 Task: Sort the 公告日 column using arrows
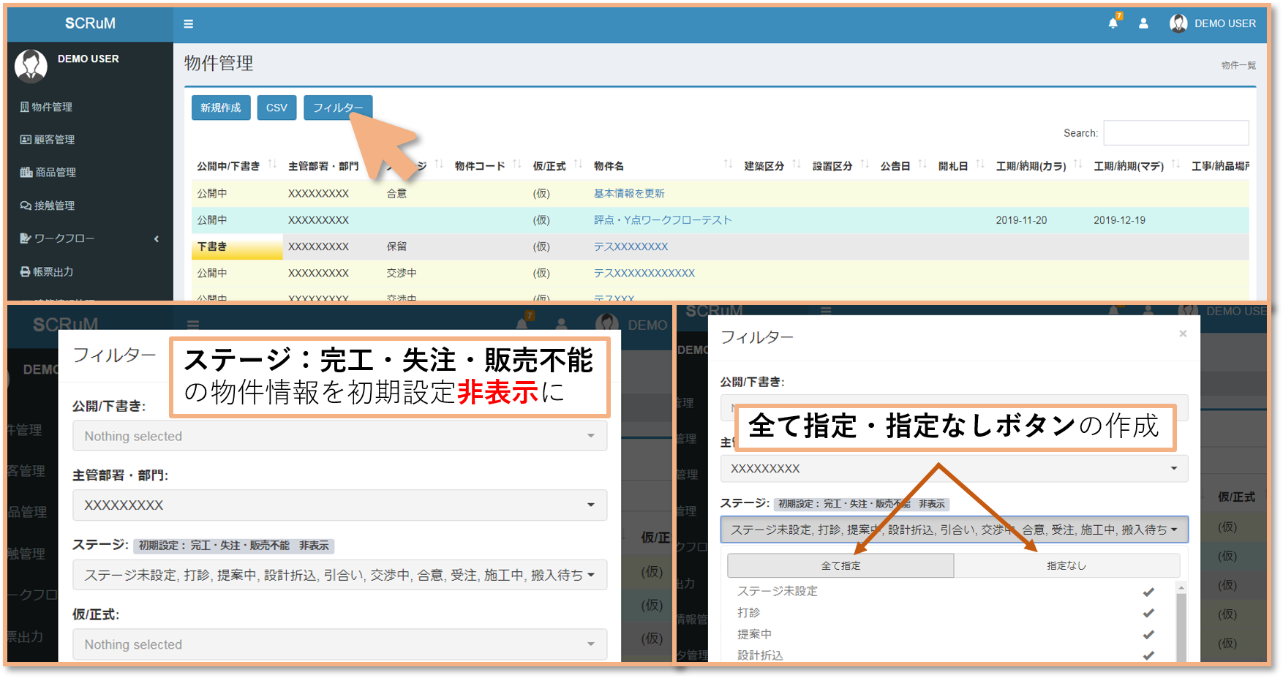coord(922,165)
